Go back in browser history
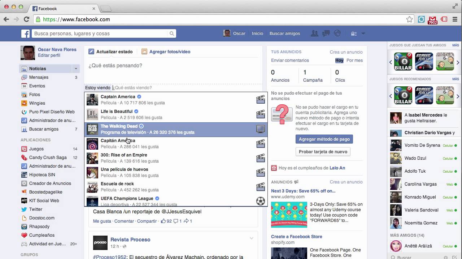 click(x=6, y=19)
